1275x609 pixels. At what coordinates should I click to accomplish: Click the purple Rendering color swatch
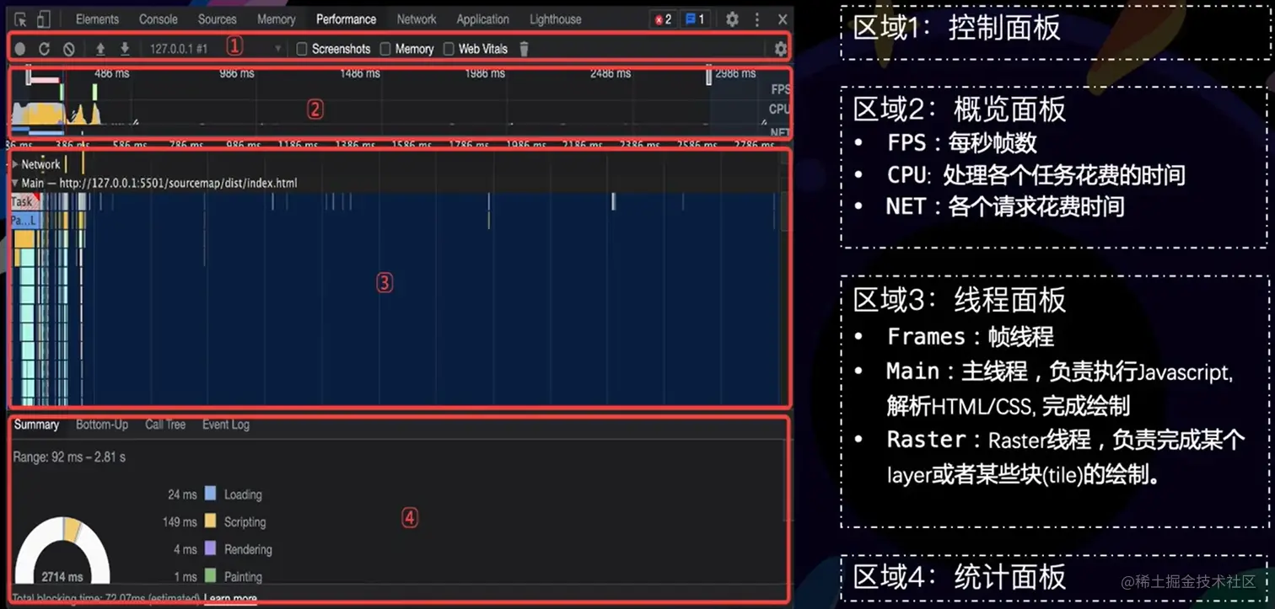point(211,549)
